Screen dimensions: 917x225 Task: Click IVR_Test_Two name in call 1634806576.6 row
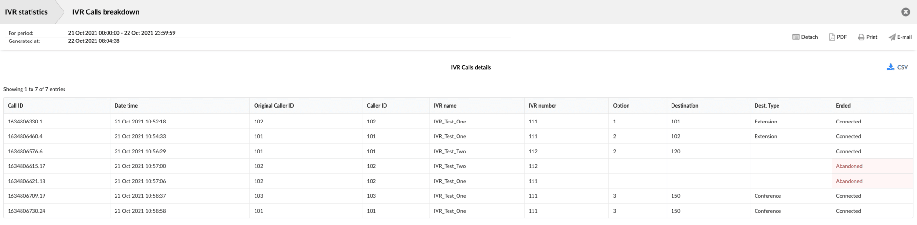tap(450, 151)
